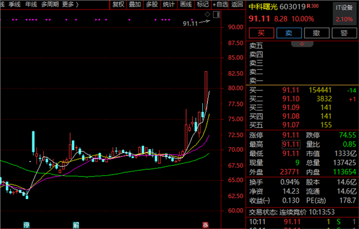359x229 pixels.
Task: Open the 复权 adjustment option
Action: point(118,4)
